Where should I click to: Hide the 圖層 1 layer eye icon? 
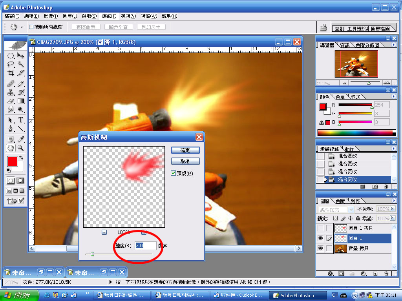(321, 238)
